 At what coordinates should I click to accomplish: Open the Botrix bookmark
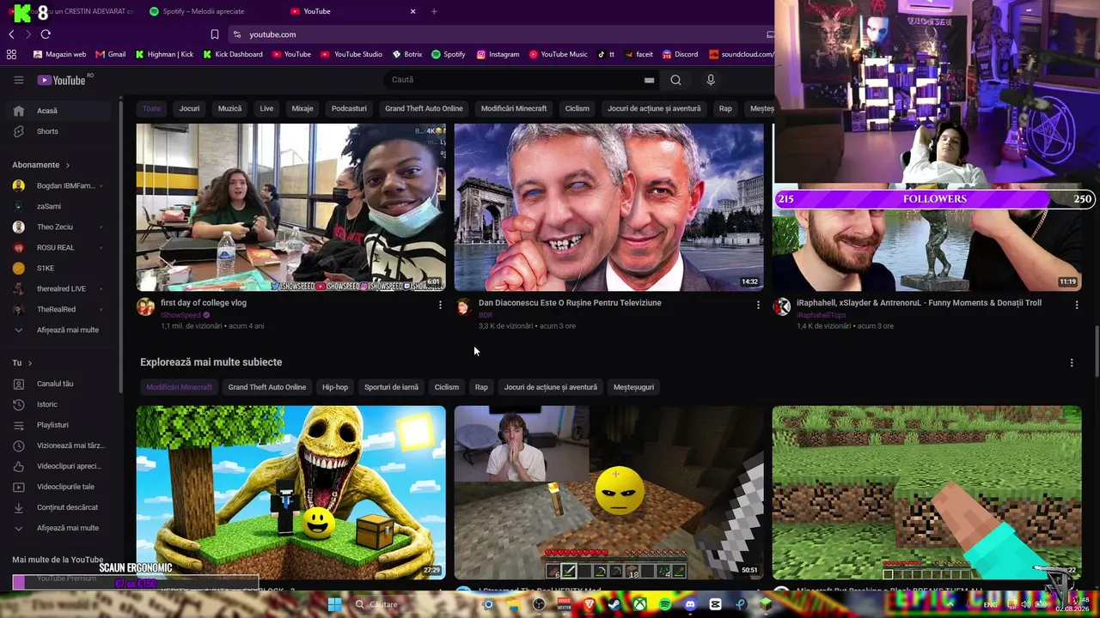coord(407,54)
